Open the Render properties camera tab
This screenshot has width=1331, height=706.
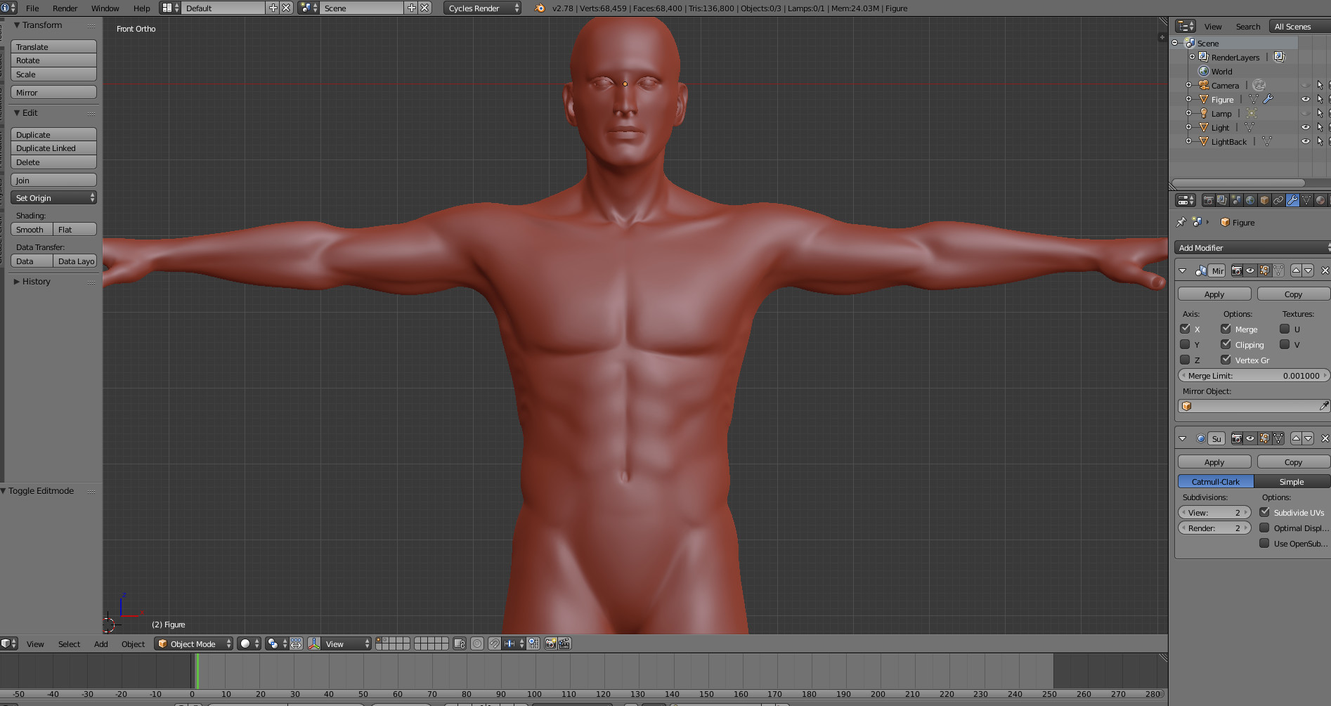coord(1208,200)
